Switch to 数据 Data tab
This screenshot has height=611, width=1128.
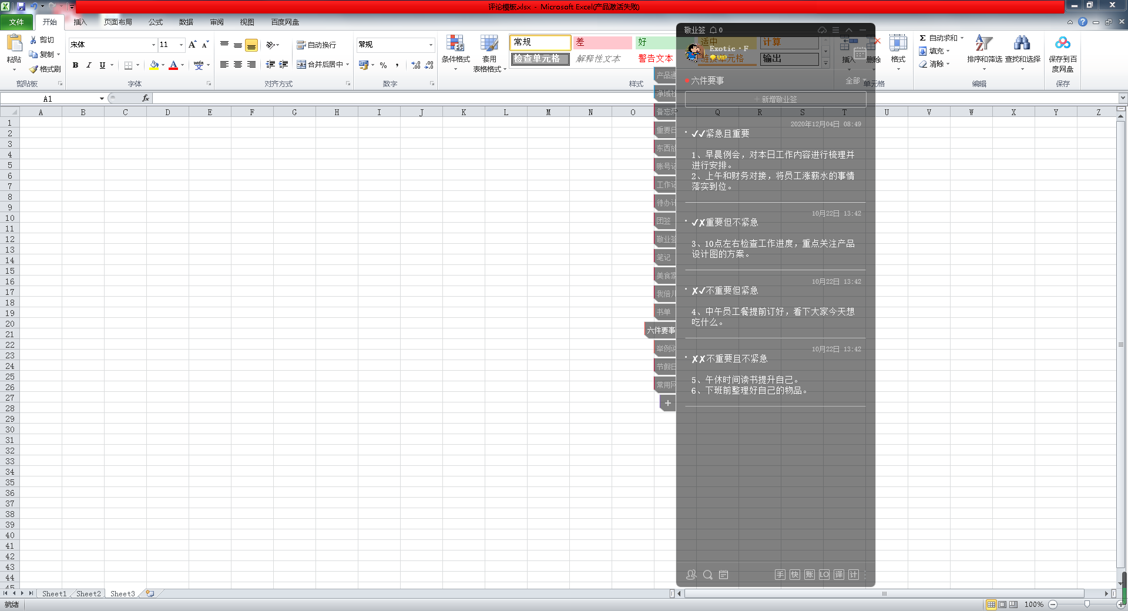pos(186,22)
